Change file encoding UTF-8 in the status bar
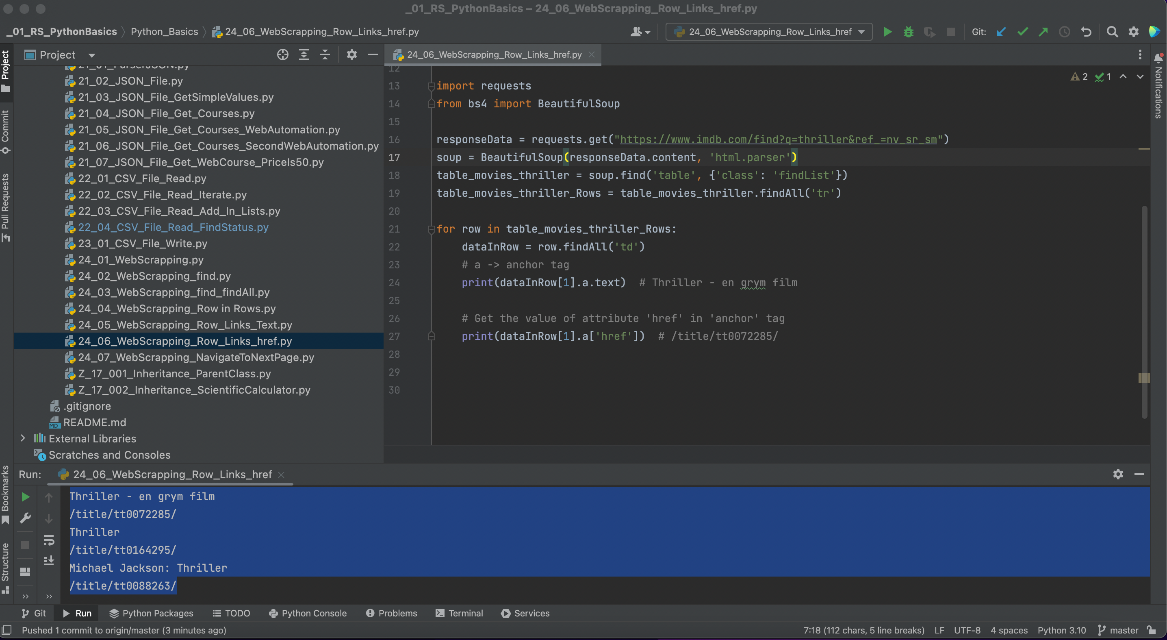 coord(967,630)
